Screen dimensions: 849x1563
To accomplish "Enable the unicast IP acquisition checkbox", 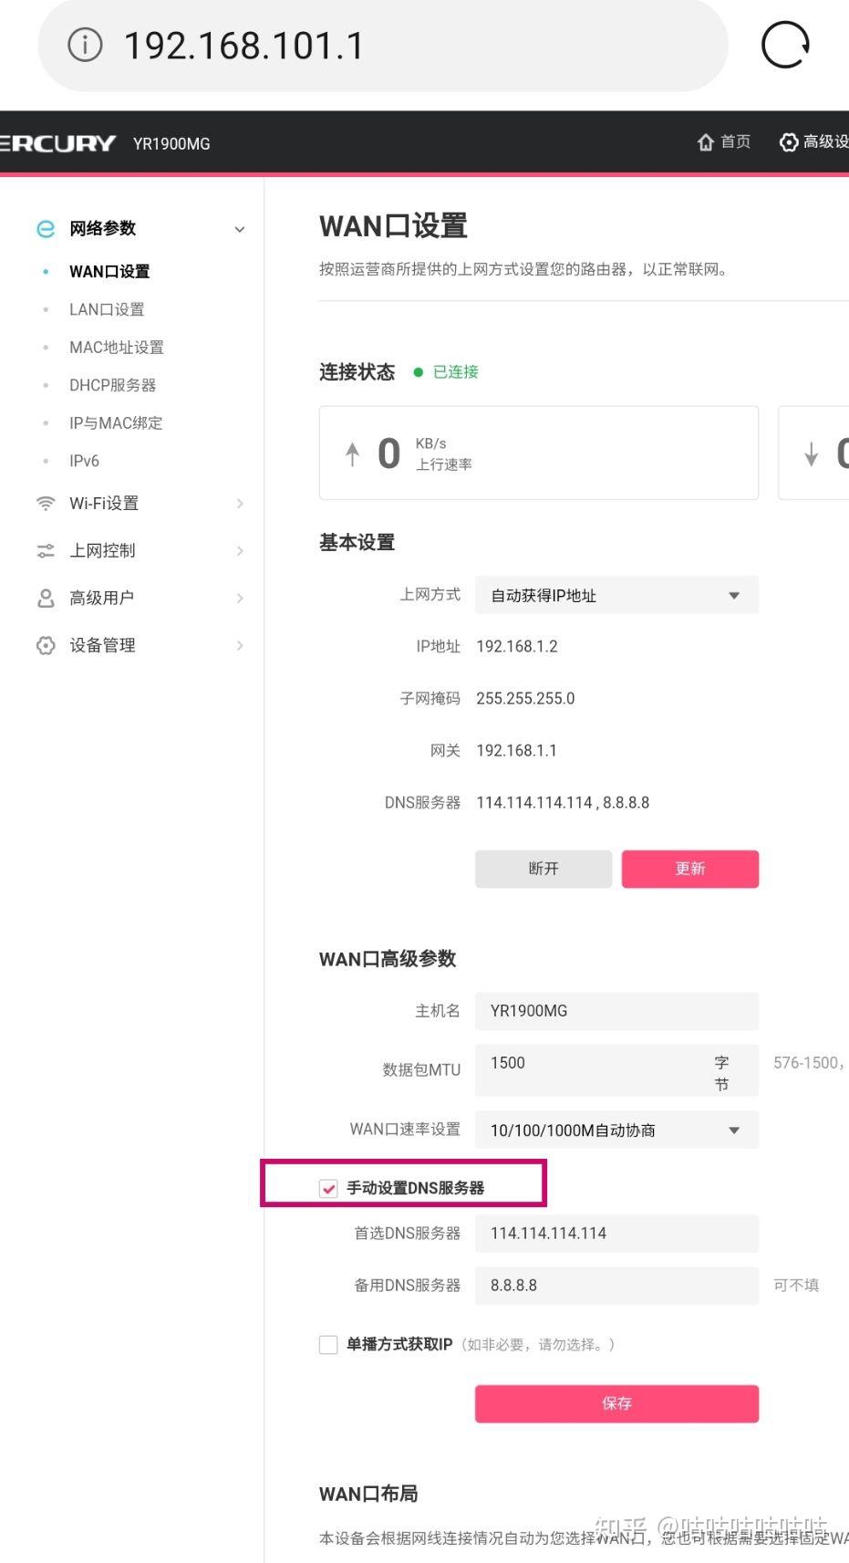I will [x=328, y=1345].
